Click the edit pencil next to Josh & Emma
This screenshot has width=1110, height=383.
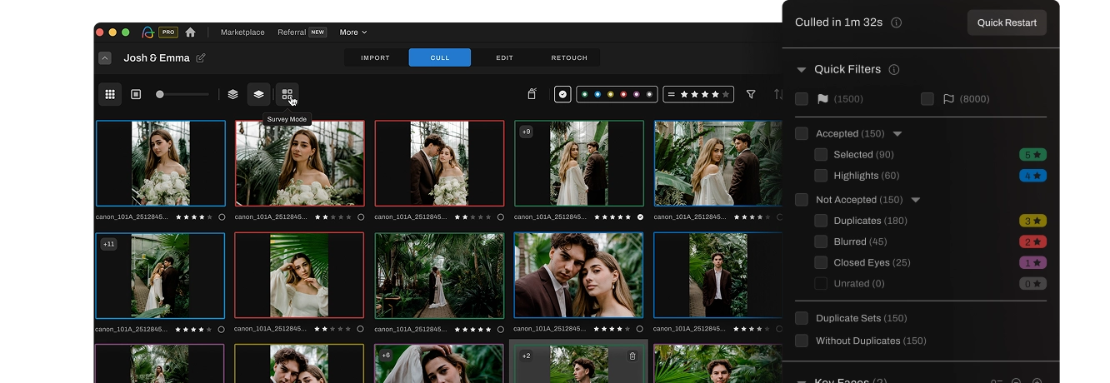click(x=201, y=58)
